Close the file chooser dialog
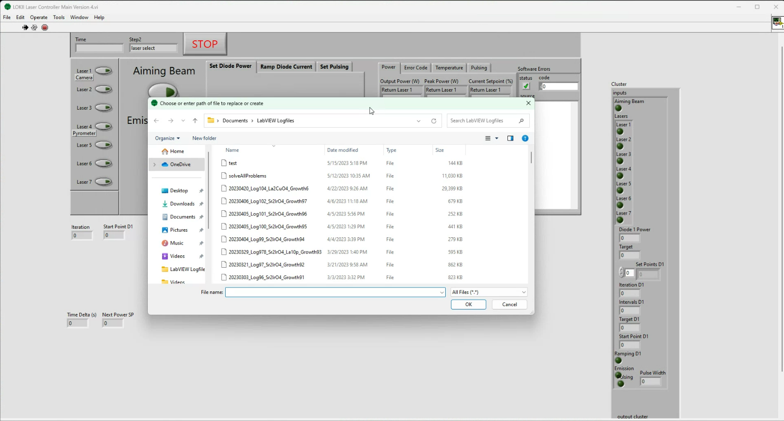Image resolution: width=784 pixels, height=421 pixels. tap(528, 103)
